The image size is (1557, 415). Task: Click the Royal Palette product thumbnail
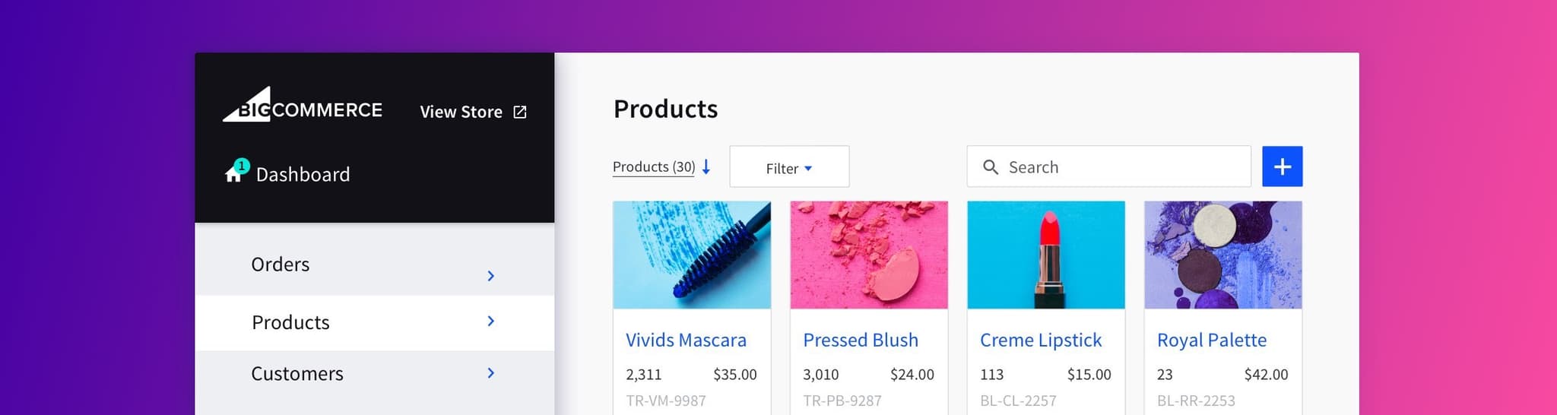pyautogui.click(x=1222, y=255)
